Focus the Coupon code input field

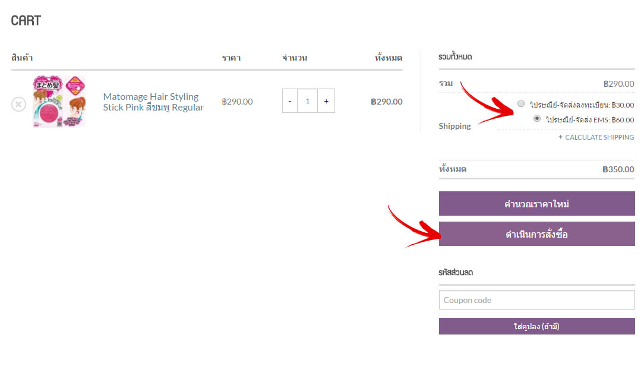pyautogui.click(x=537, y=300)
